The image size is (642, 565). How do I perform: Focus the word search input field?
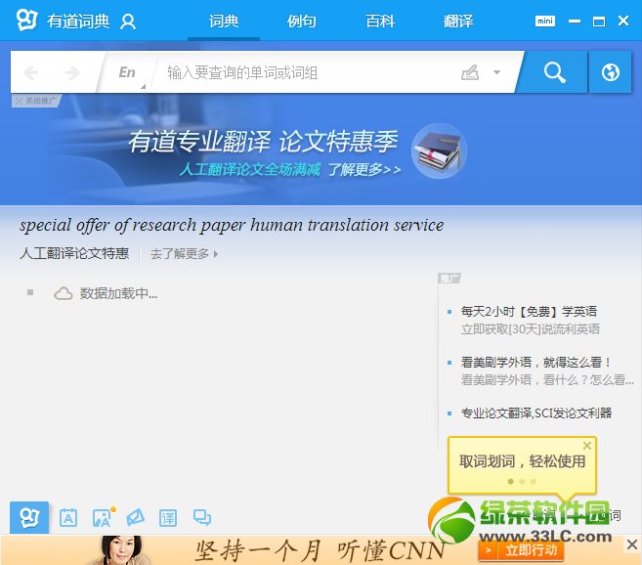click(x=303, y=72)
